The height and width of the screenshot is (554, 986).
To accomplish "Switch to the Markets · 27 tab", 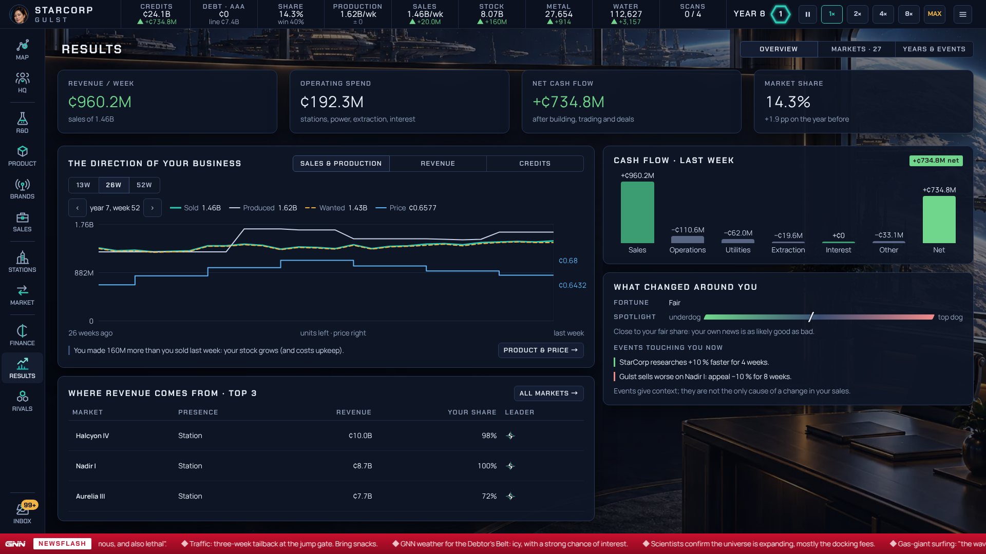I will coord(856,49).
